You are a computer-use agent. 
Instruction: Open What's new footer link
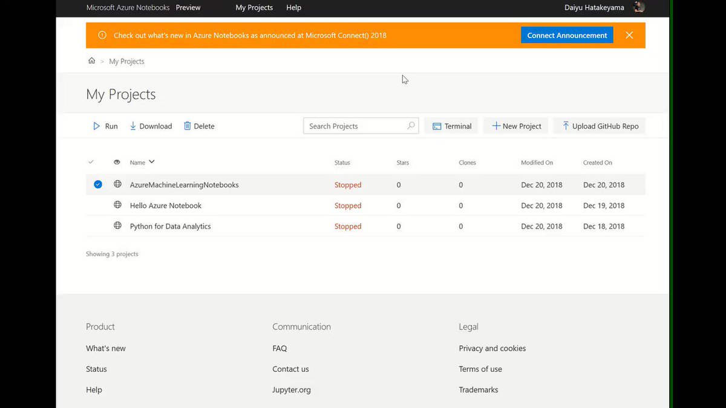(106, 348)
